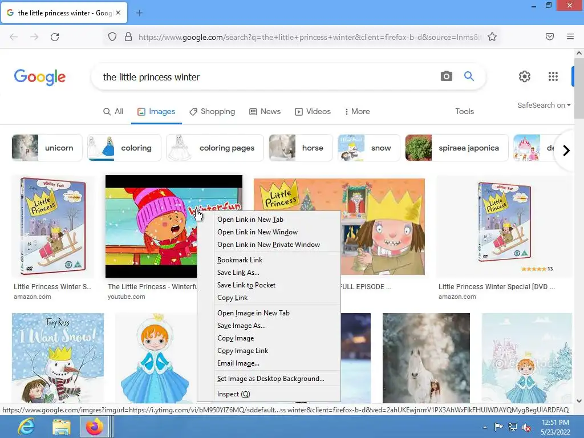Open the Tools filter options
The width and height of the screenshot is (584, 438).
464,111
